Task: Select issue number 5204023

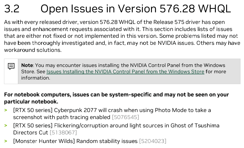Action: 153,141
